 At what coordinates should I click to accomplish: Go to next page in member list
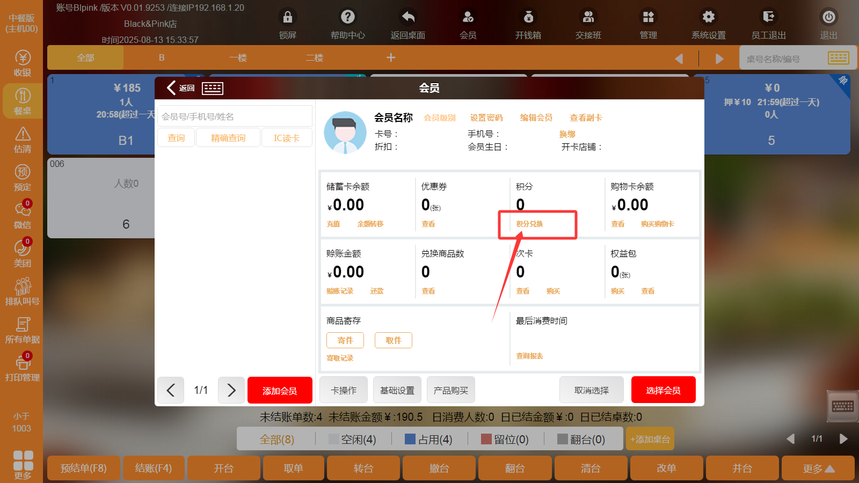point(231,390)
